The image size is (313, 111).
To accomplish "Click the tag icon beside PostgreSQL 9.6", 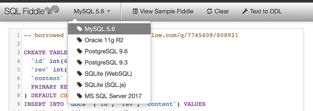I will pyautogui.click(x=79, y=51).
